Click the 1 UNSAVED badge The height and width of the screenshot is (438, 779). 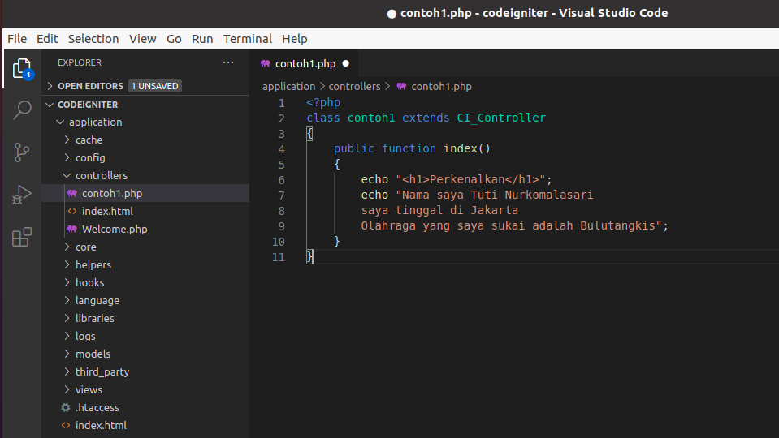coord(155,86)
